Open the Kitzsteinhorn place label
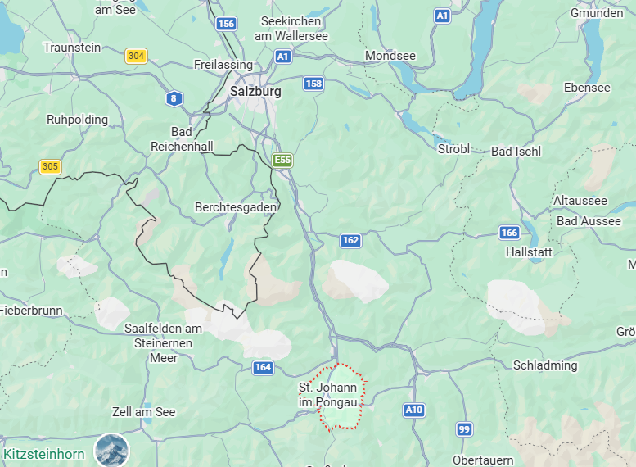636x467 pixels. 44,454
